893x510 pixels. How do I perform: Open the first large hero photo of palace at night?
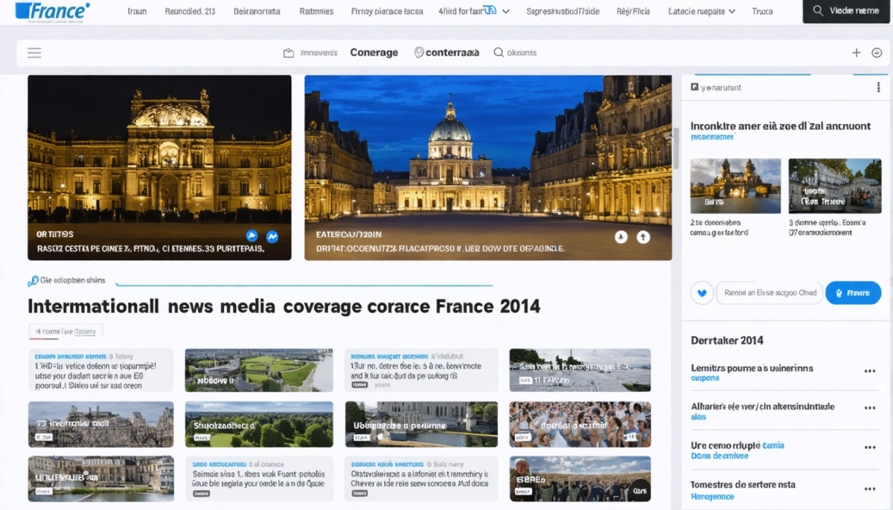click(159, 167)
